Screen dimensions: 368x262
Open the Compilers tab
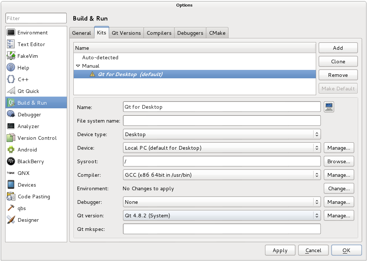tap(159, 33)
